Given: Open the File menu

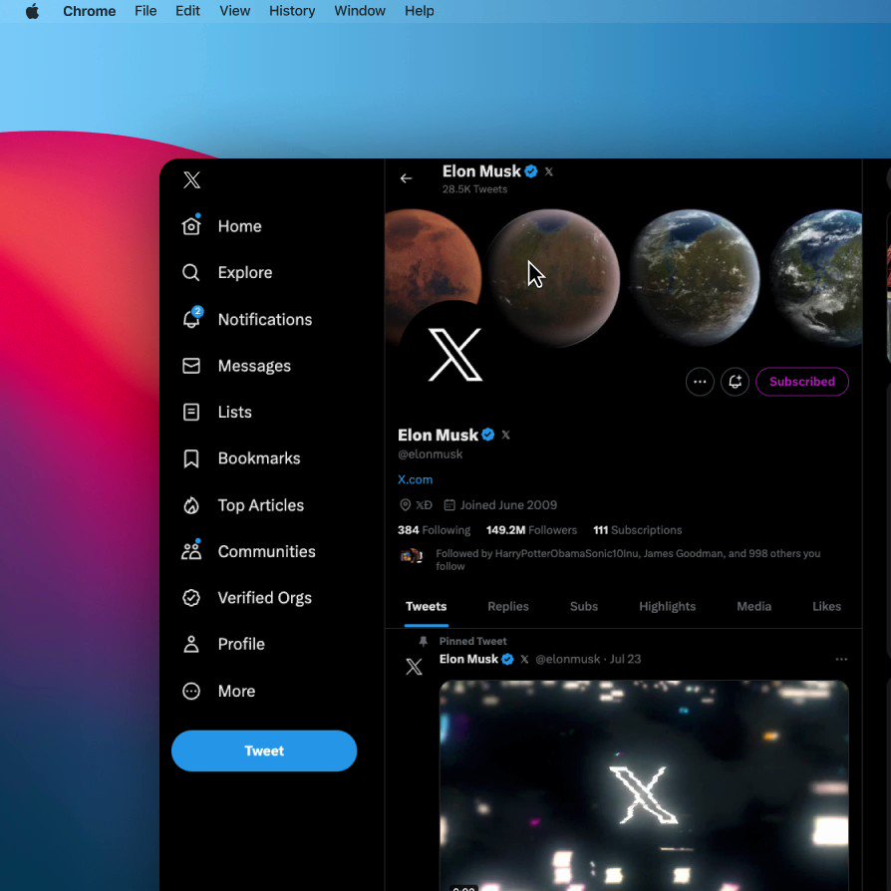Looking at the screenshot, I should (x=146, y=11).
